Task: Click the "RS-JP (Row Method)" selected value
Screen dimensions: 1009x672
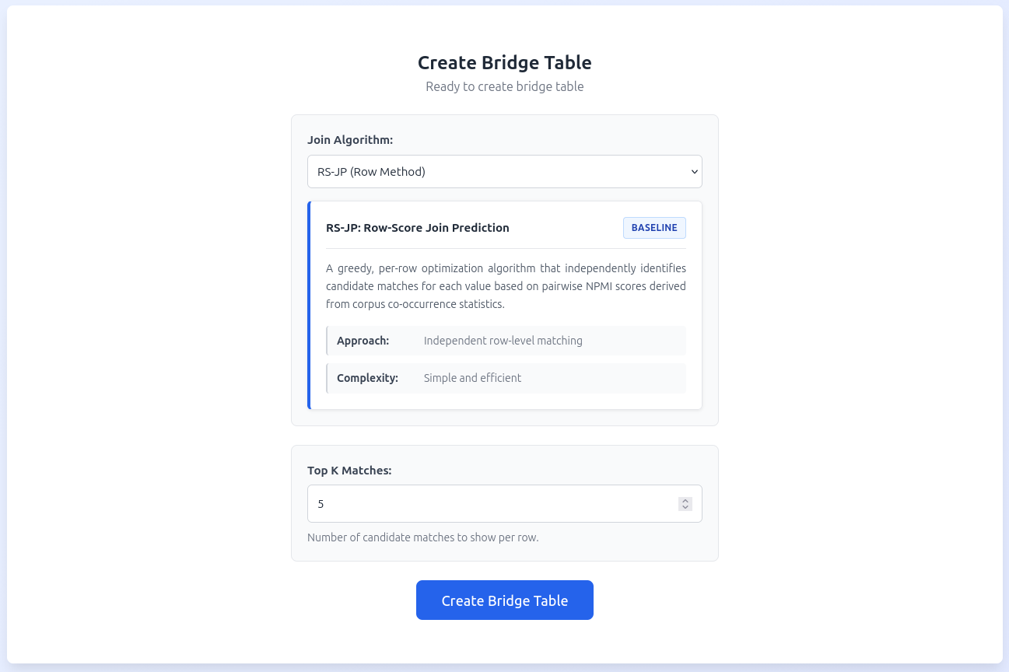Action: click(371, 172)
